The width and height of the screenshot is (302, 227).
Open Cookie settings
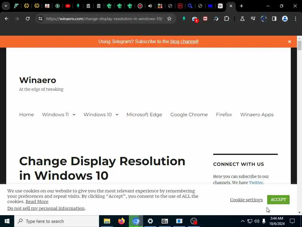(246, 200)
